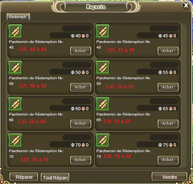Close the Magasin shop window

click(186, 5)
